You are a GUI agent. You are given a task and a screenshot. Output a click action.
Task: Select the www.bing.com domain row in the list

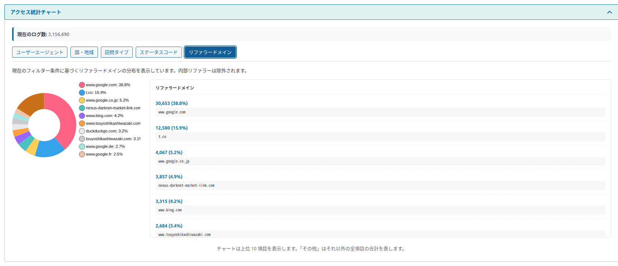coord(380,210)
